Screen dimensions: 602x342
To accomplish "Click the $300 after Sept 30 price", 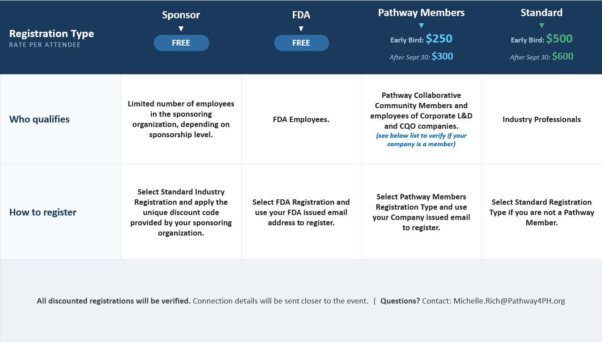I will click(x=442, y=56).
